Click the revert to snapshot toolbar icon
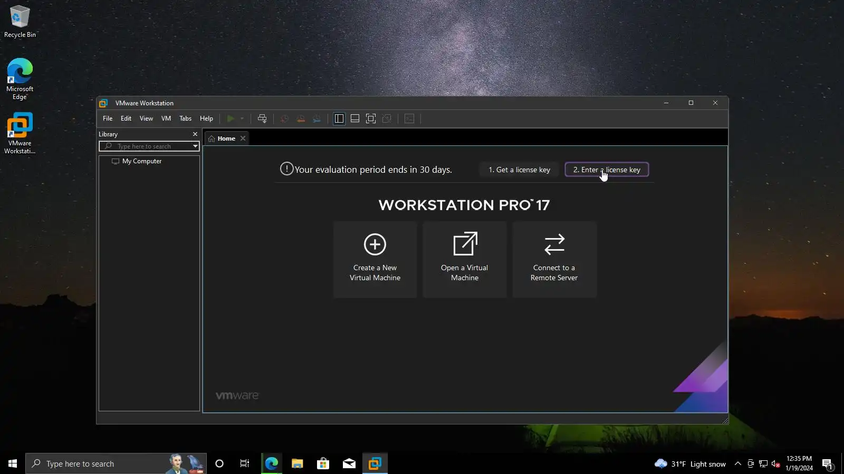 (x=301, y=118)
